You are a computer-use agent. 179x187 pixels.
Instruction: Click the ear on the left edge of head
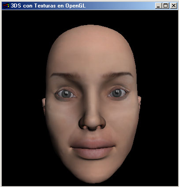tap(44, 105)
